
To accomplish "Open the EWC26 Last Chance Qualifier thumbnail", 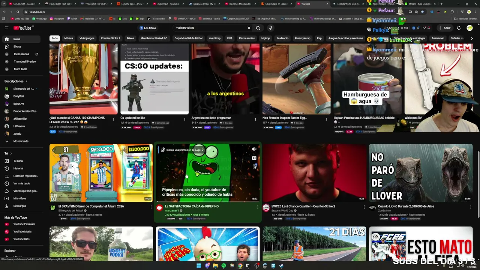I will (x=314, y=173).
